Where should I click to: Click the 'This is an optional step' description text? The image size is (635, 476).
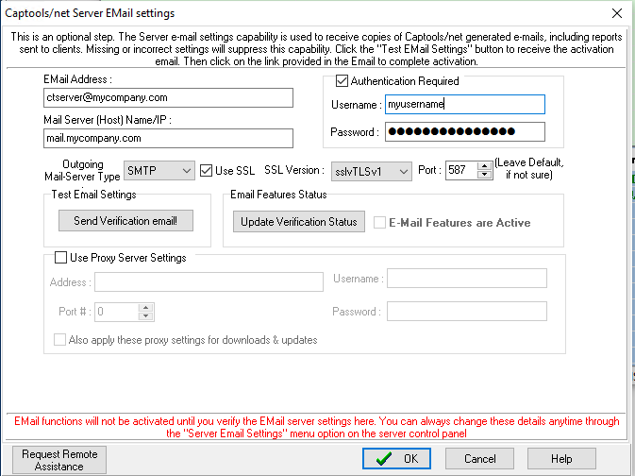pyautogui.click(x=317, y=49)
